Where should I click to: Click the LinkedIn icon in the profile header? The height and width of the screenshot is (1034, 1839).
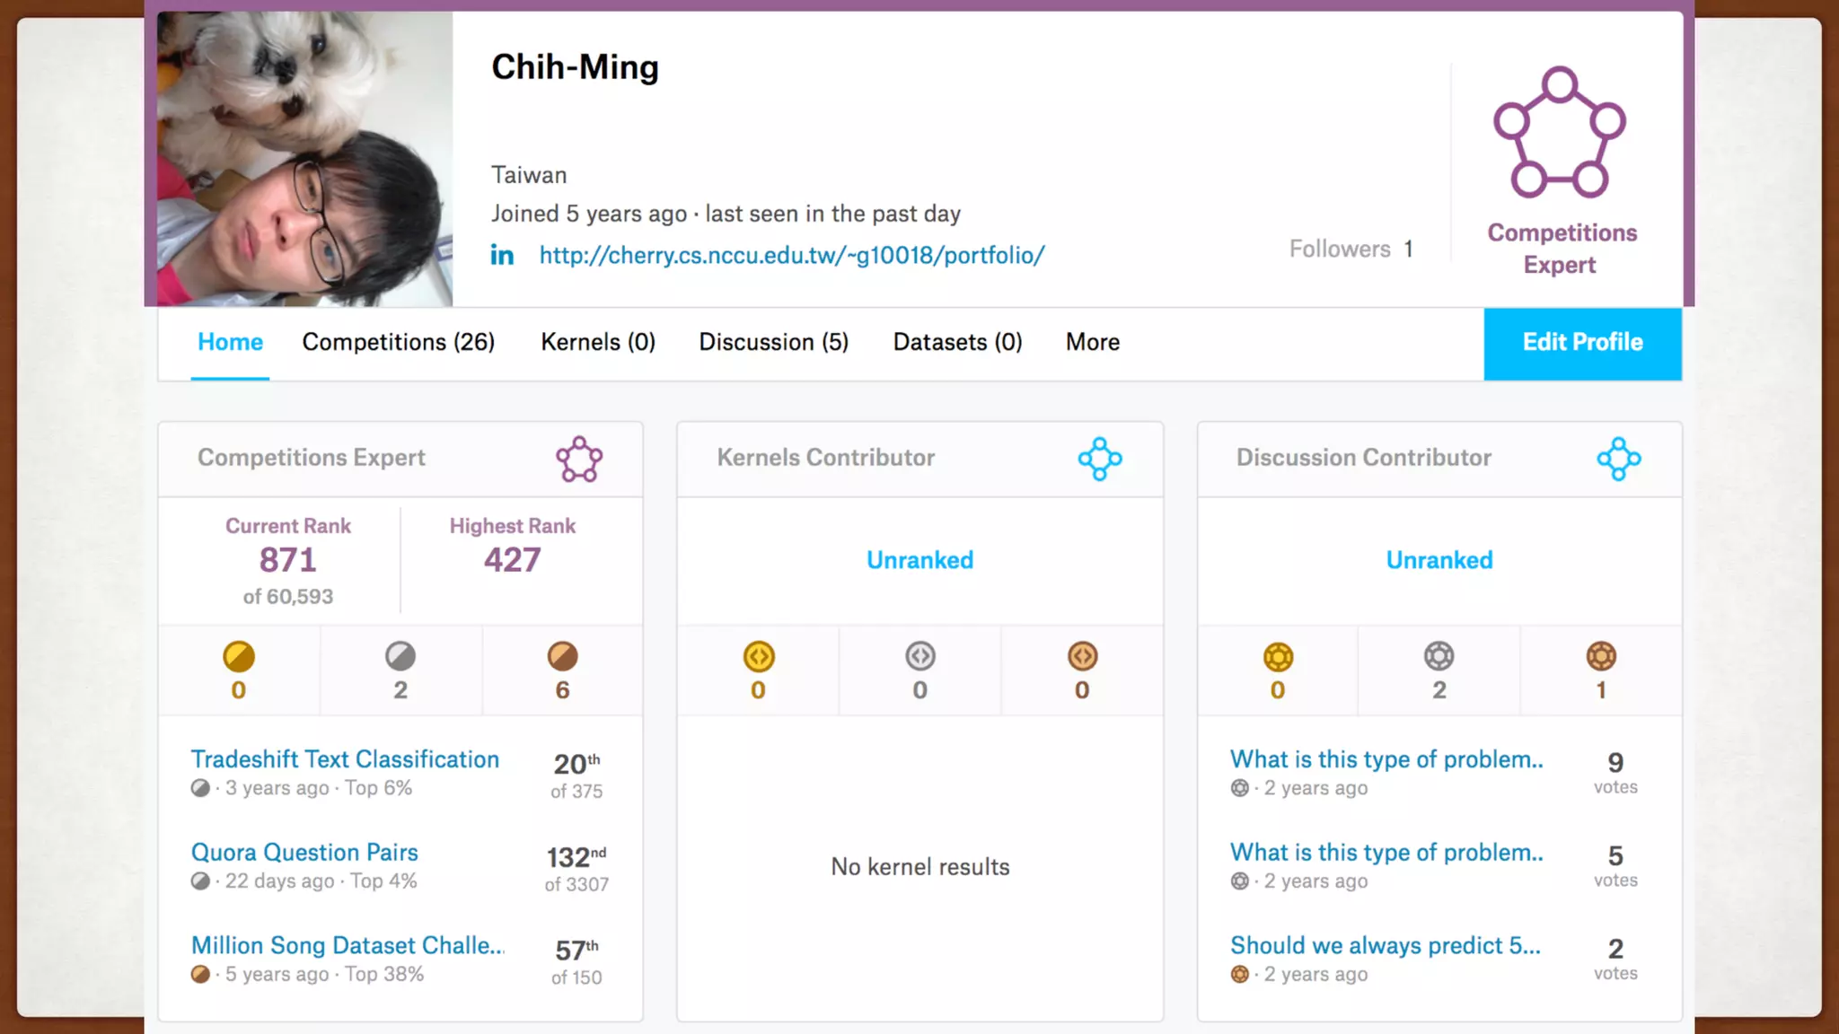tap(502, 256)
